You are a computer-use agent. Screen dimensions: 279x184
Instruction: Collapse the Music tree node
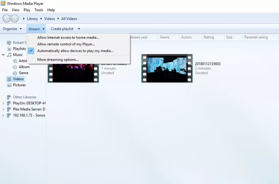(3, 55)
